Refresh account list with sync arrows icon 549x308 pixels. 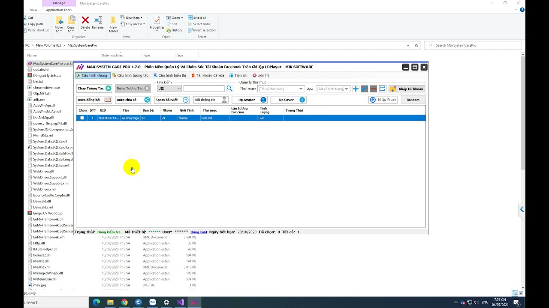383,89
